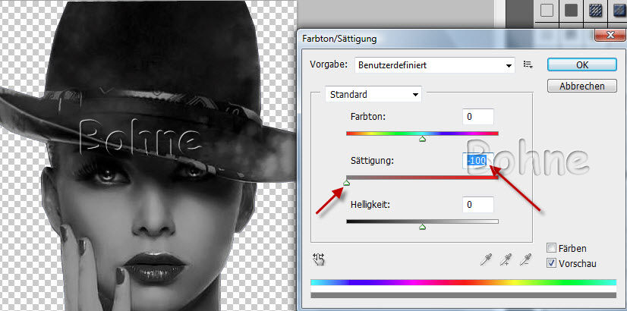This screenshot has width=627, height=311.
Task: Click the Helligkeit value field
Action: tap(477, 204)
